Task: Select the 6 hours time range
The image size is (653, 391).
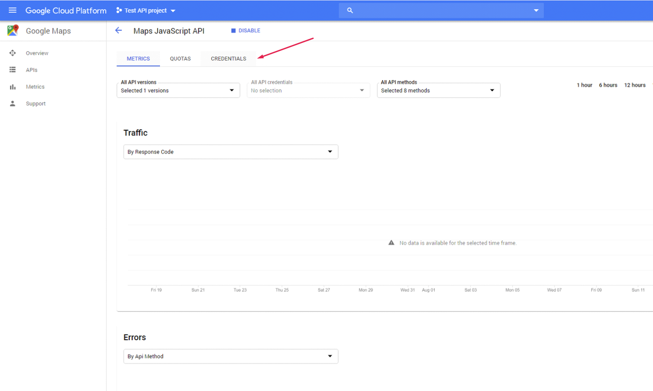Action: 608,85
